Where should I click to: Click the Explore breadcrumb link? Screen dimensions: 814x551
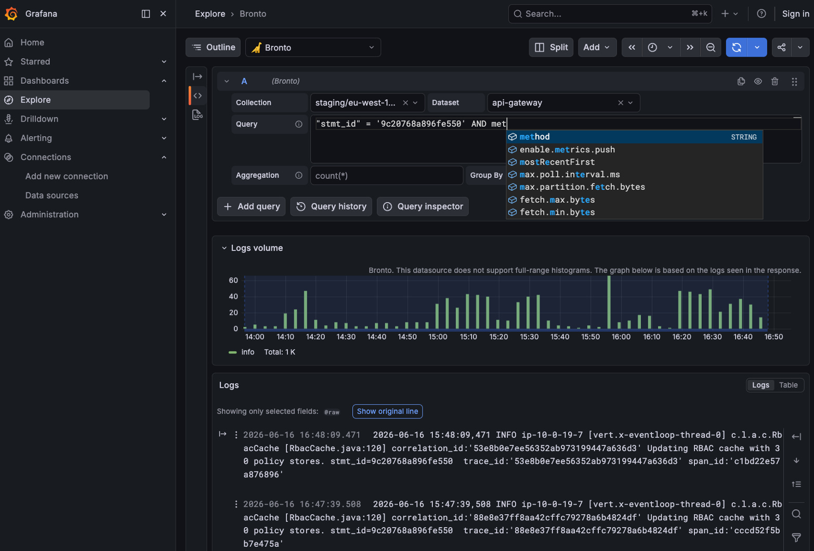pyautogui.click(x=210, y=14)
